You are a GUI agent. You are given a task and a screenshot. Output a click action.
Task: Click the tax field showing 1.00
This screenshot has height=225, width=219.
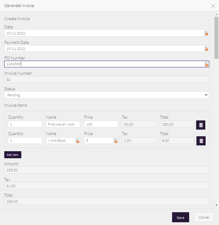point(139,141)
